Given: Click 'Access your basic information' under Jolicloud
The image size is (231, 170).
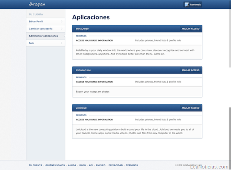Looking at the screenshot, I should coord(94,120).
